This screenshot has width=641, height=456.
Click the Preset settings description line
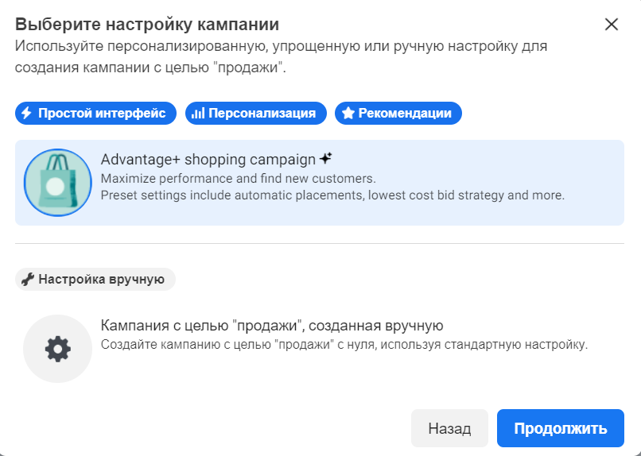coord(332,195)
